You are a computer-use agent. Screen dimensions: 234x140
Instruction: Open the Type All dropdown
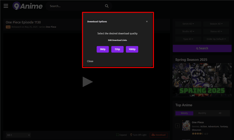[188, 39]
